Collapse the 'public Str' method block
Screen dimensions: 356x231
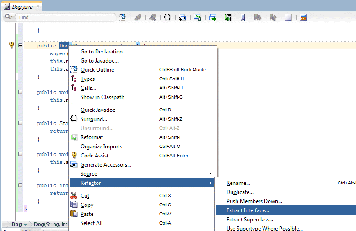pos(21,123)
